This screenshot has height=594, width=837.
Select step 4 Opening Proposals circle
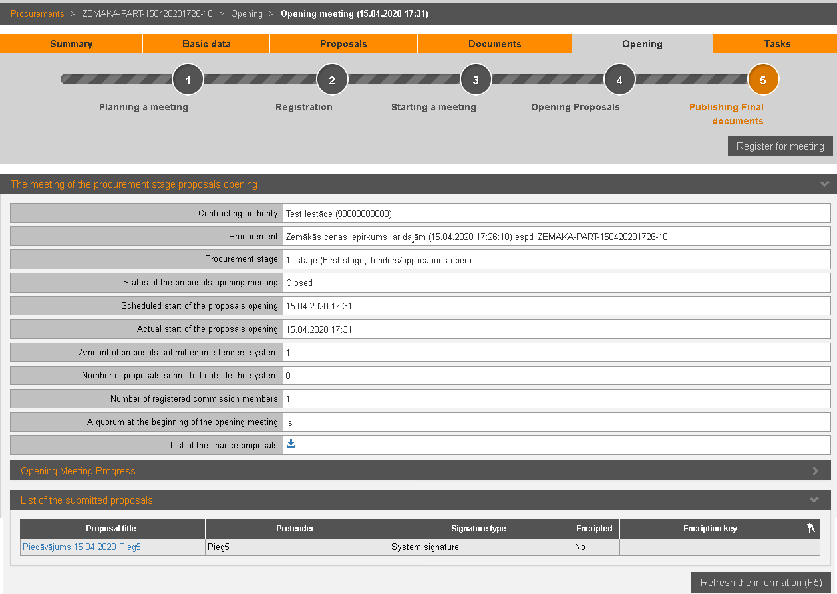point(619,80)
